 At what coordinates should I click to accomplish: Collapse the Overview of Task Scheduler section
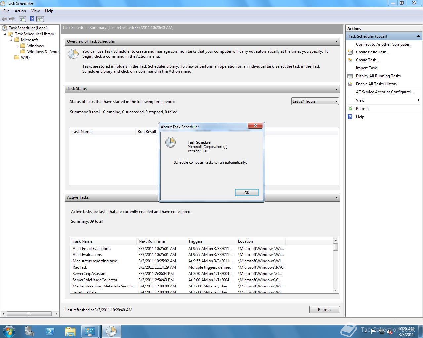(336, 42)
